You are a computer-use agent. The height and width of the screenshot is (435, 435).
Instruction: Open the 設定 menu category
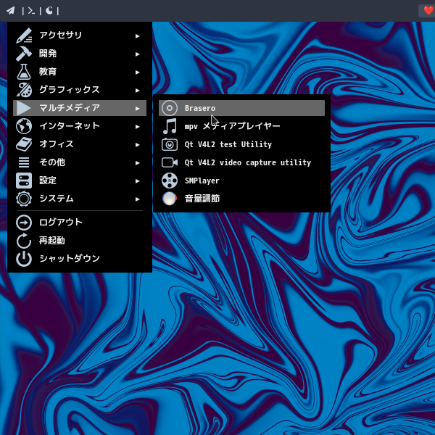[80, 181]
